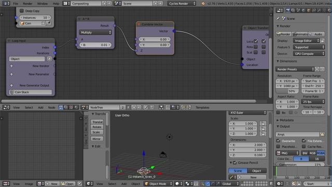Open the output folder browse icon

pos(322,134)
